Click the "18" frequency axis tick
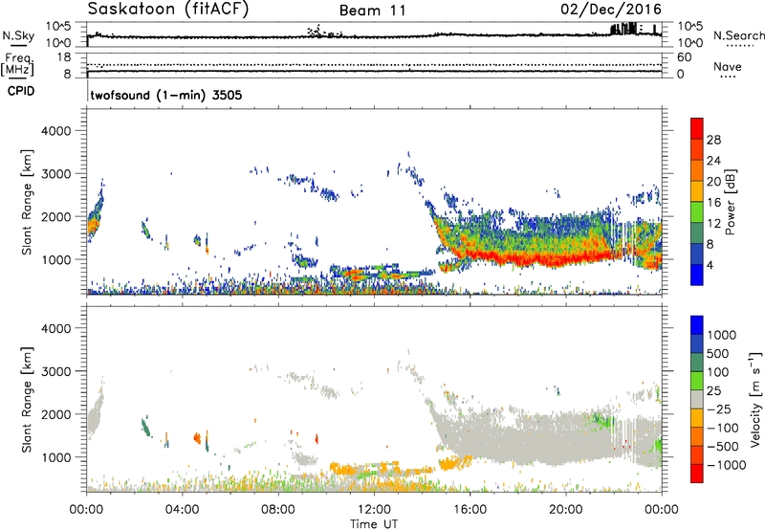765x530 pixels. coord(64,57)
